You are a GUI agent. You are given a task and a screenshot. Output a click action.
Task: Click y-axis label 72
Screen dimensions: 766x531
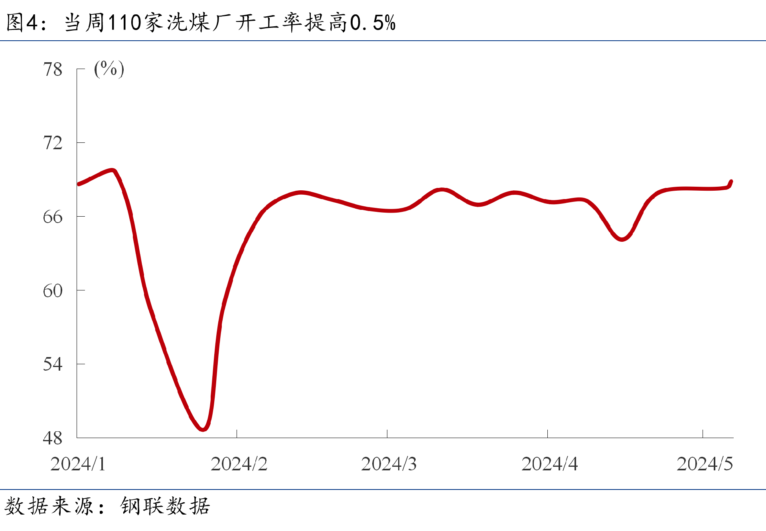click(53, 143)
